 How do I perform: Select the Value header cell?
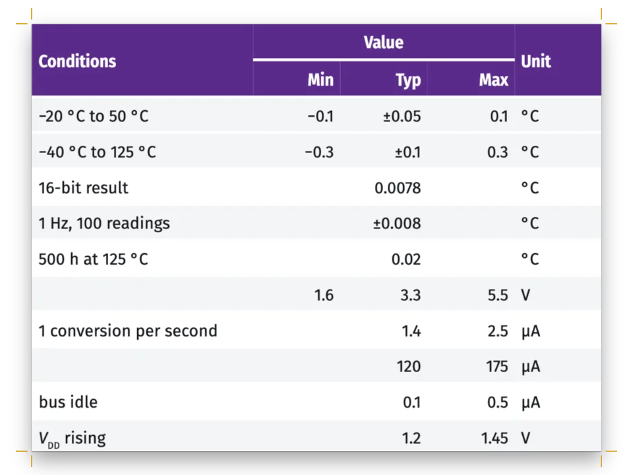tap(384, 42)
